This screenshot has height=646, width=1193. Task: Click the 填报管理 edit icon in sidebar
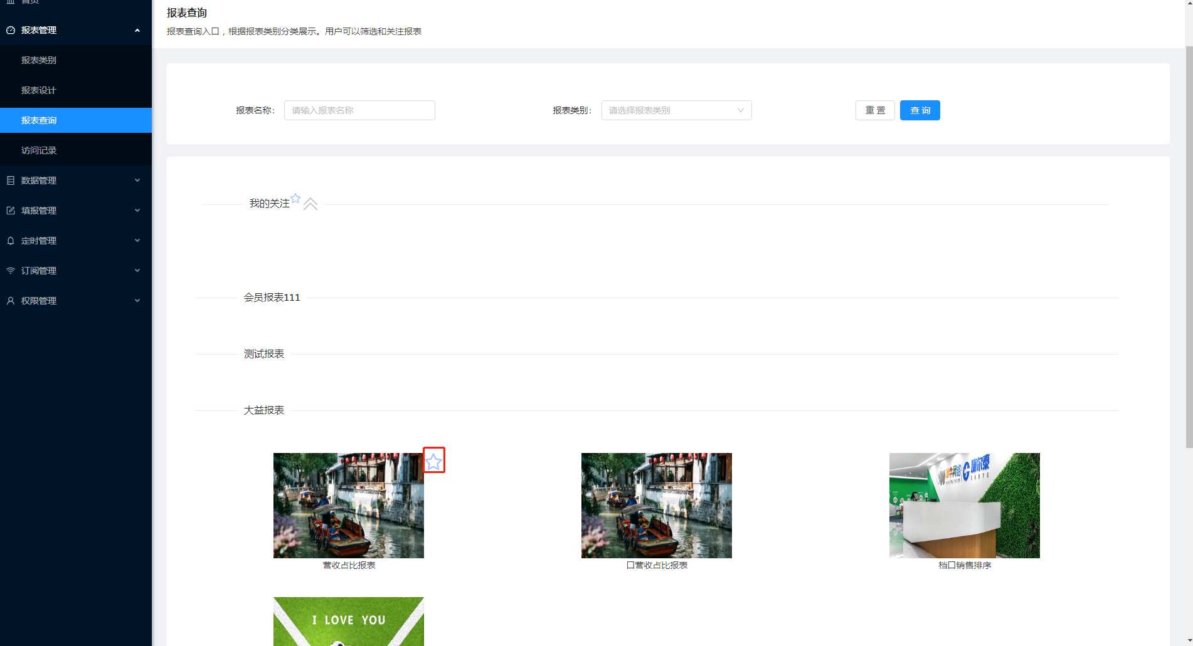point(11,211)
